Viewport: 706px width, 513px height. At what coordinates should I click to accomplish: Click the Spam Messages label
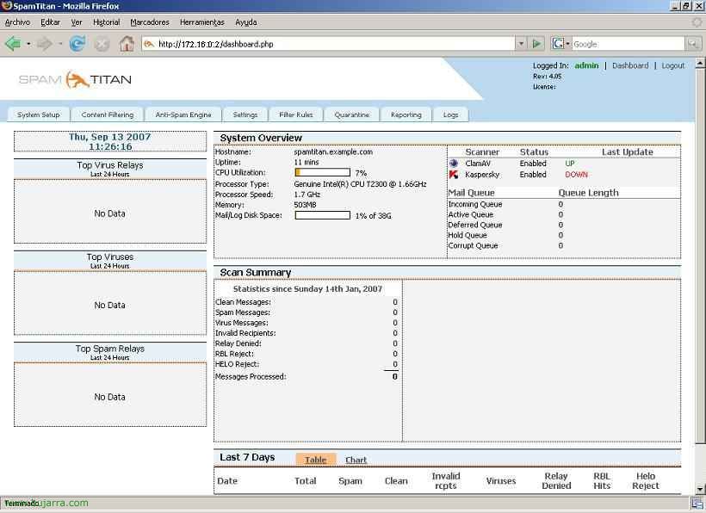(243, 312)
